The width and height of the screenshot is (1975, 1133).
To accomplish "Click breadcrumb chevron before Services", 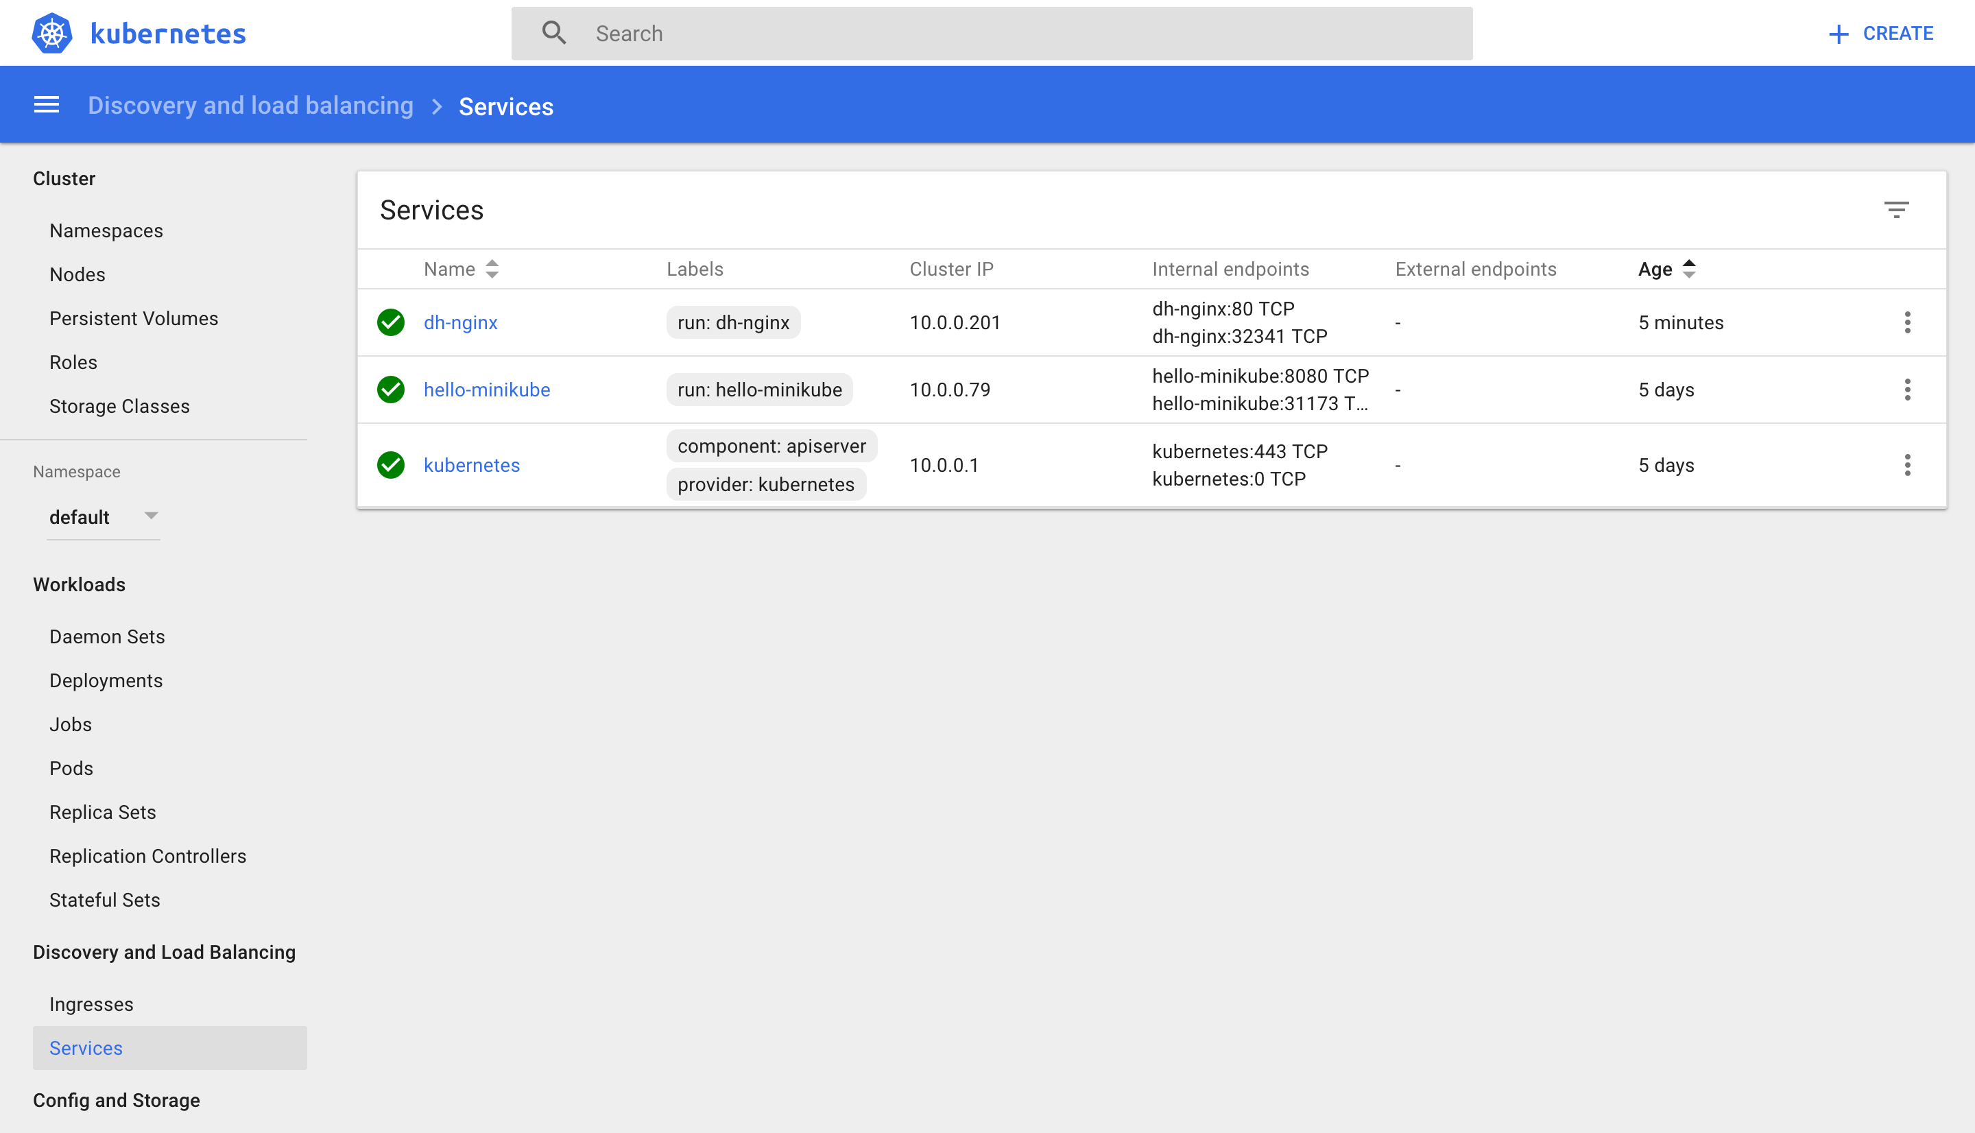I will click(436, 106).
